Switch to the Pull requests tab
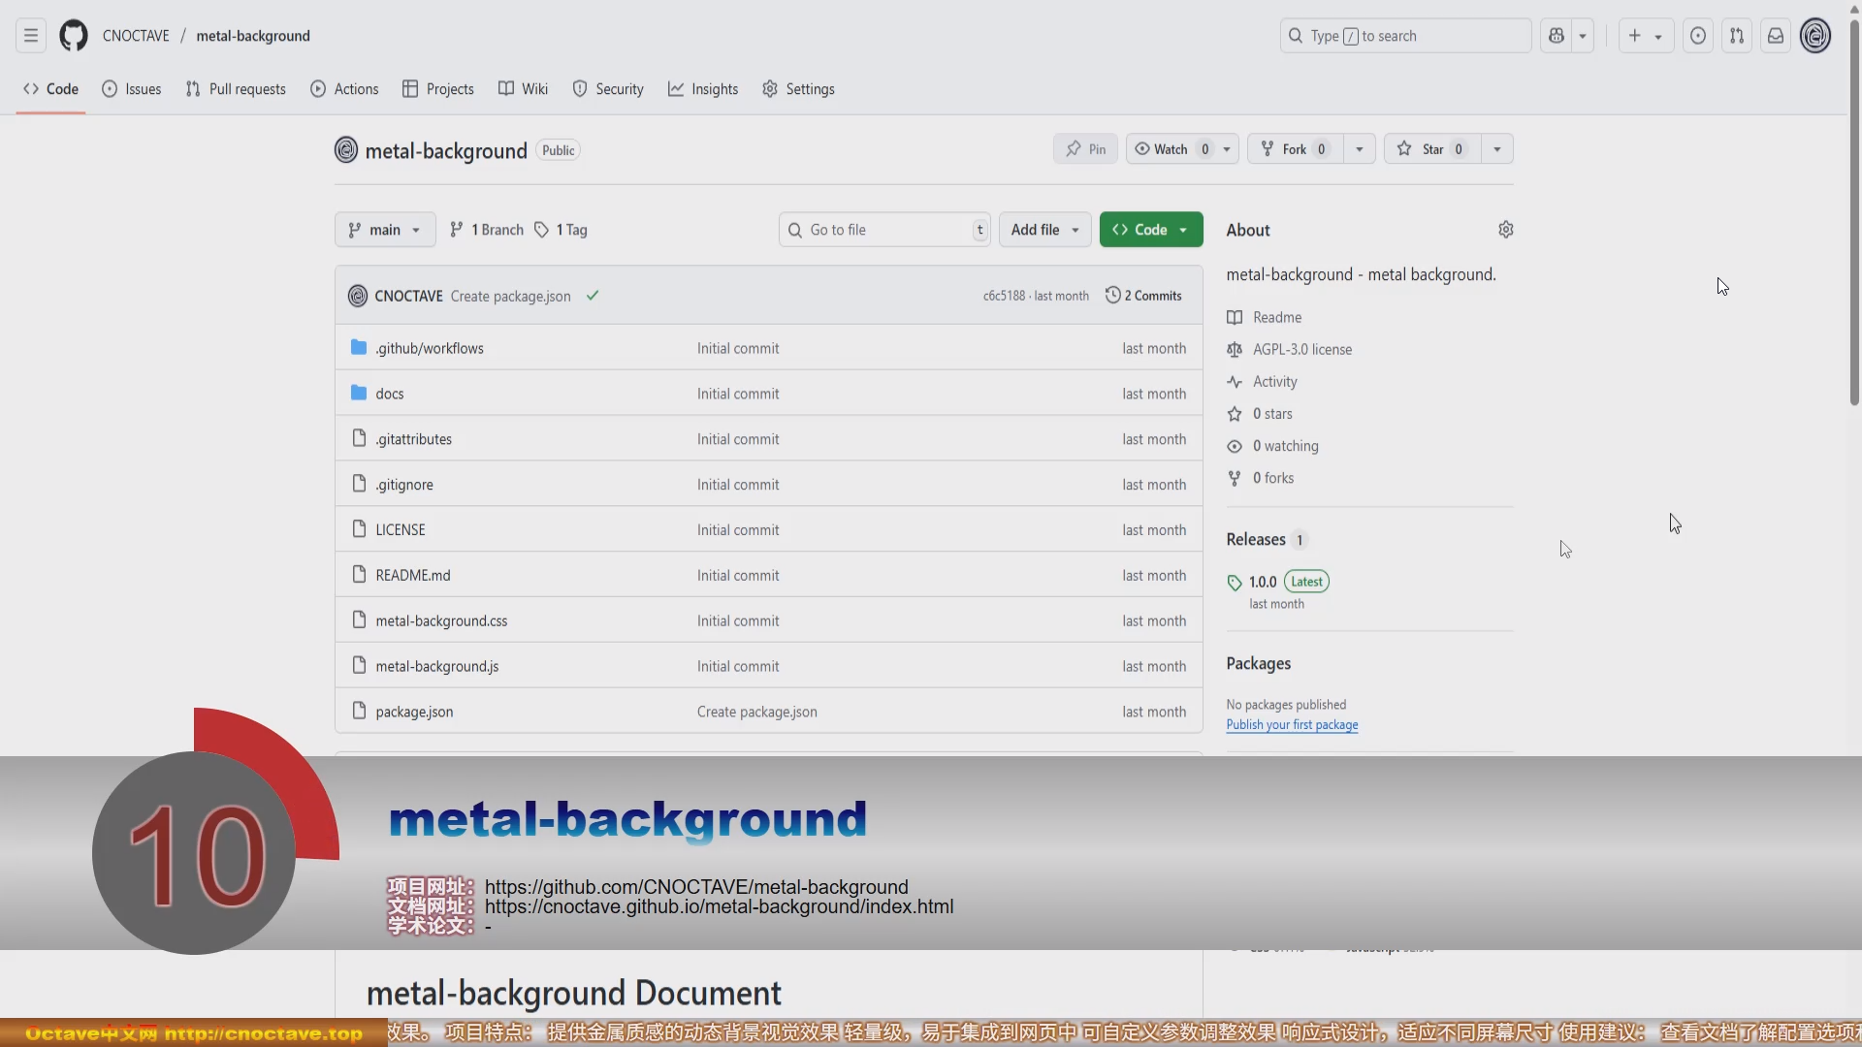This screenshot has width=1862, height=1047. tap(236, 89)
